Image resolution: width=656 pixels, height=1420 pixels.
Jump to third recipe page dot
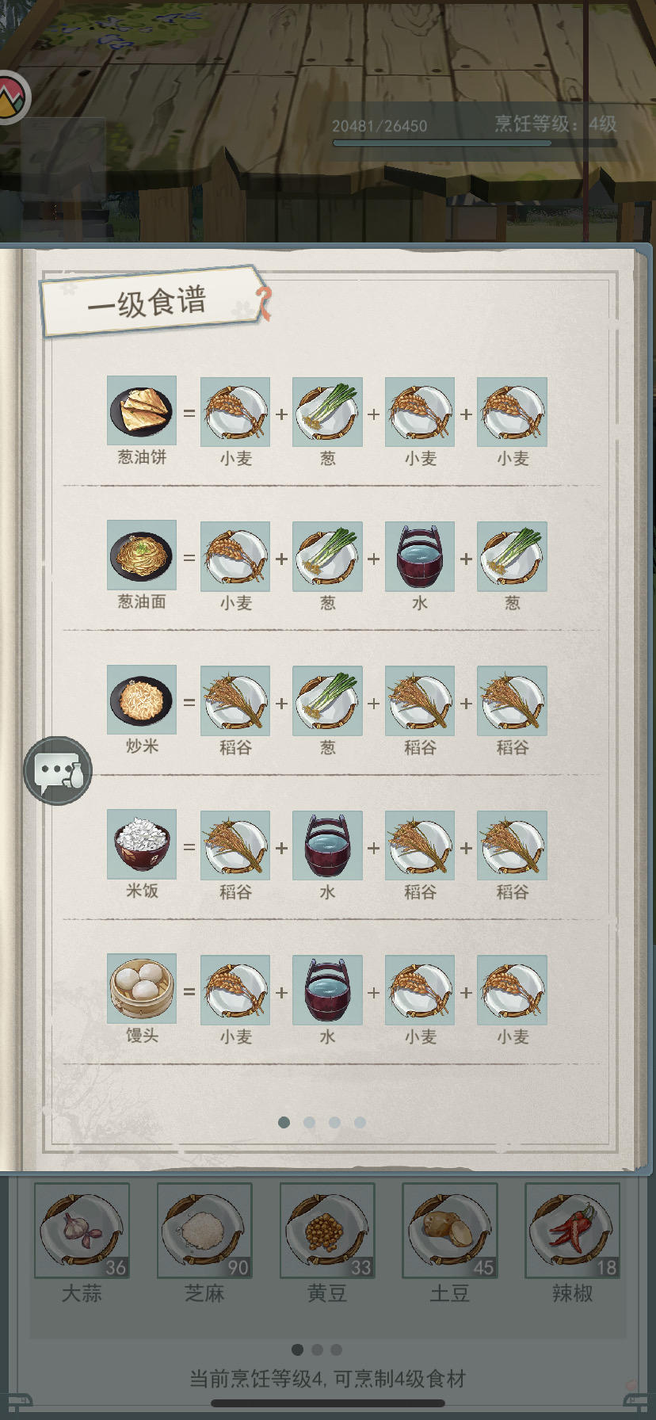click(x=335, y=1122)
